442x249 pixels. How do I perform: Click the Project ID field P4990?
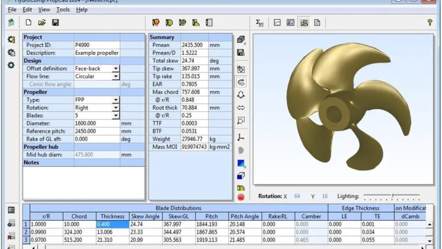point(97,45)
